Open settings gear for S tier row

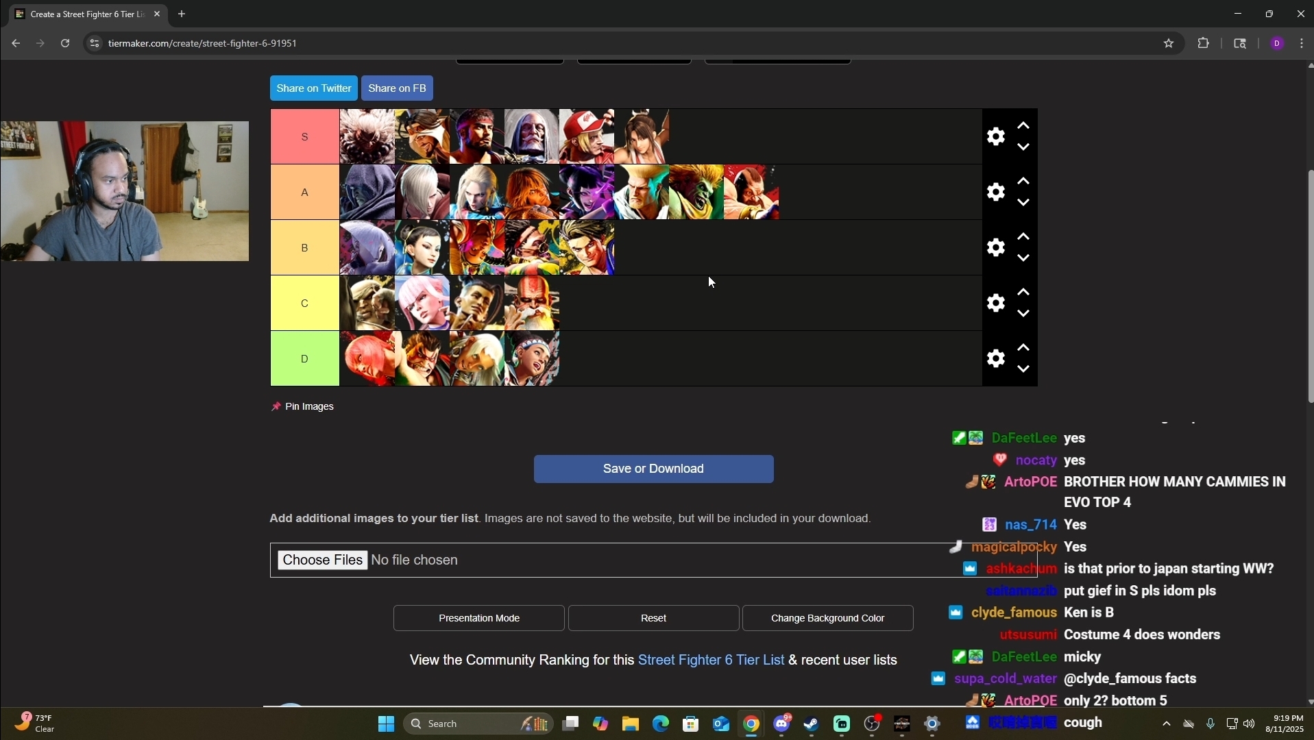tap(996, 136)
